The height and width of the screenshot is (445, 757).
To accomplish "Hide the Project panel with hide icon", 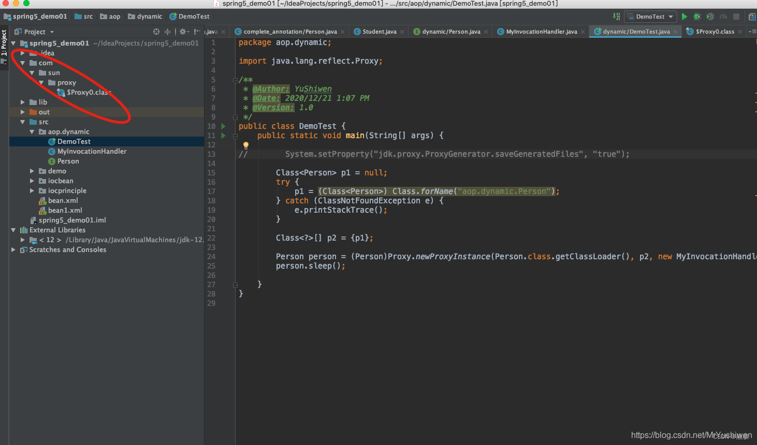I will pos(197,32).
